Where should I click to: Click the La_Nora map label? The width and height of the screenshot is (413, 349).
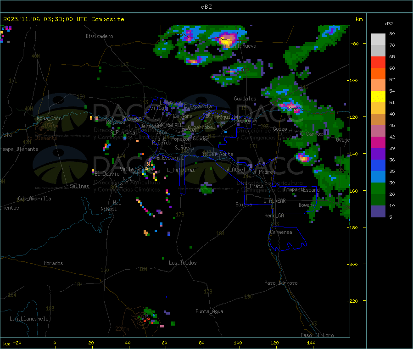(x=183, y=116)
